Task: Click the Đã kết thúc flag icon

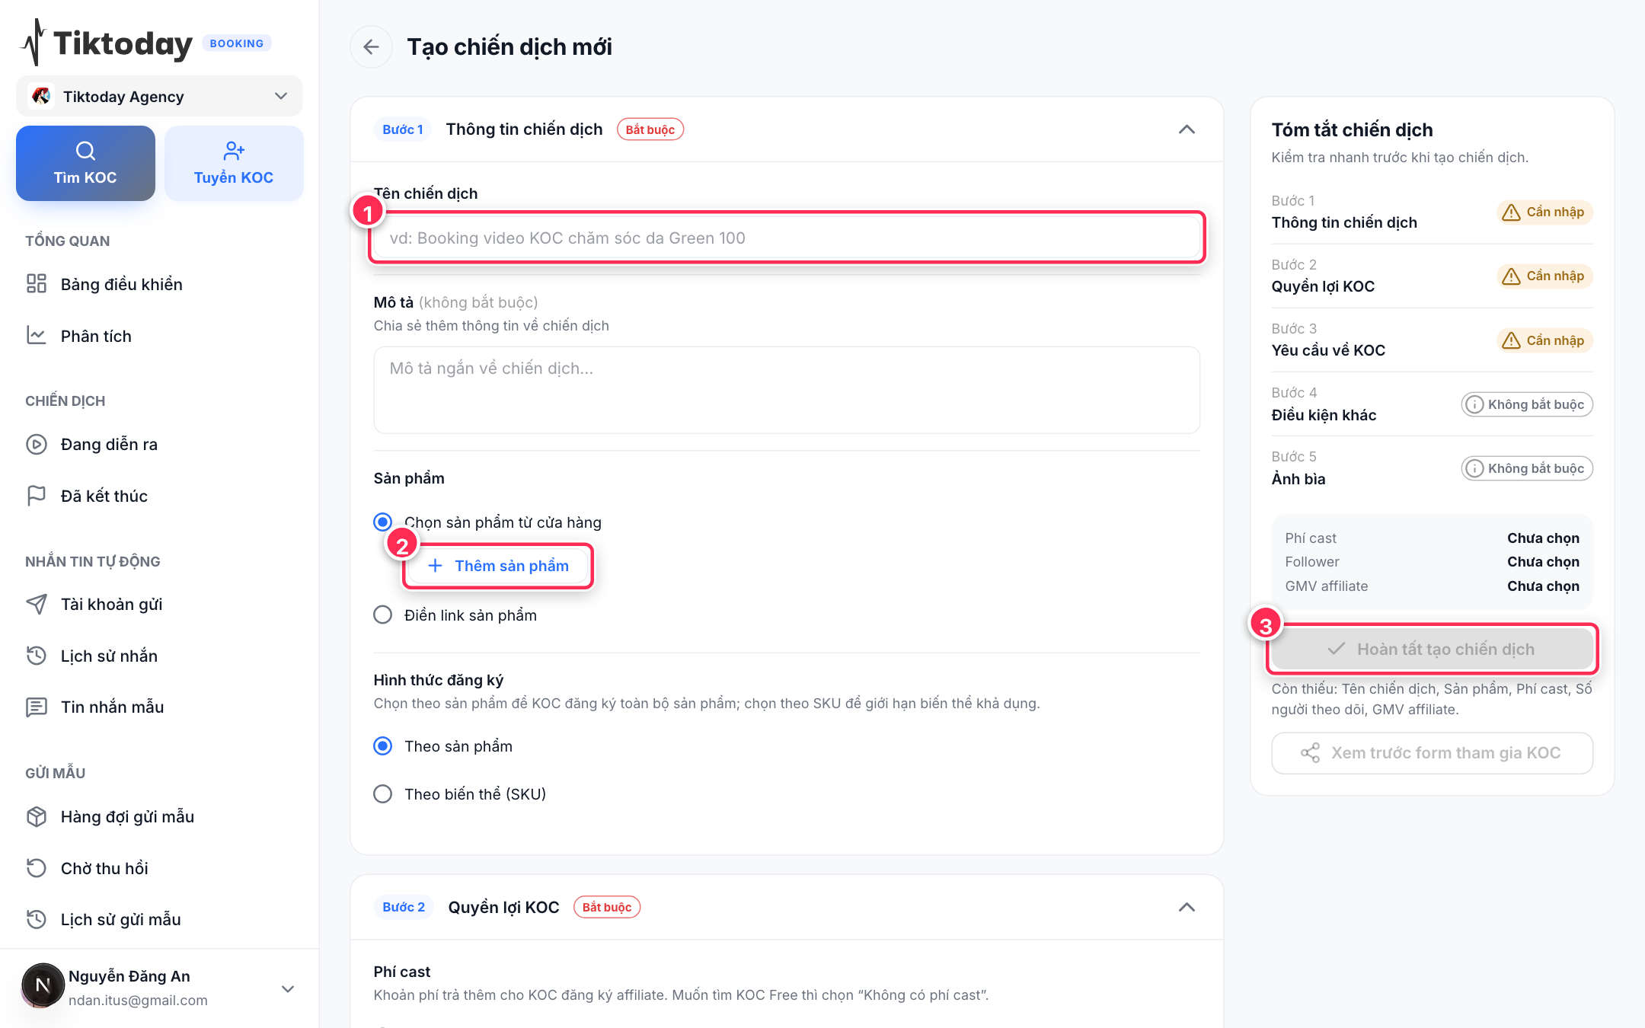Action: click(x=37, y=496)
